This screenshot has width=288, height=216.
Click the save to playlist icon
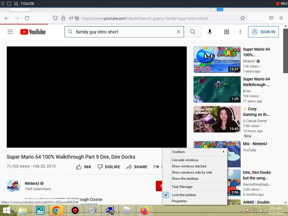click(x=156, y=167)
